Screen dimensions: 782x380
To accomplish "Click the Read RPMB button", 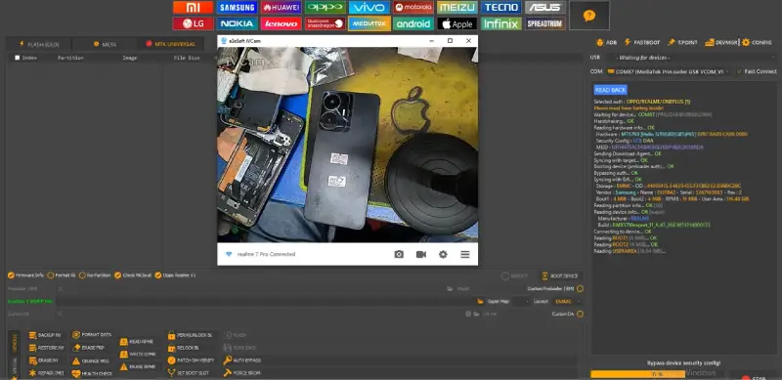I will pos(138,342).
